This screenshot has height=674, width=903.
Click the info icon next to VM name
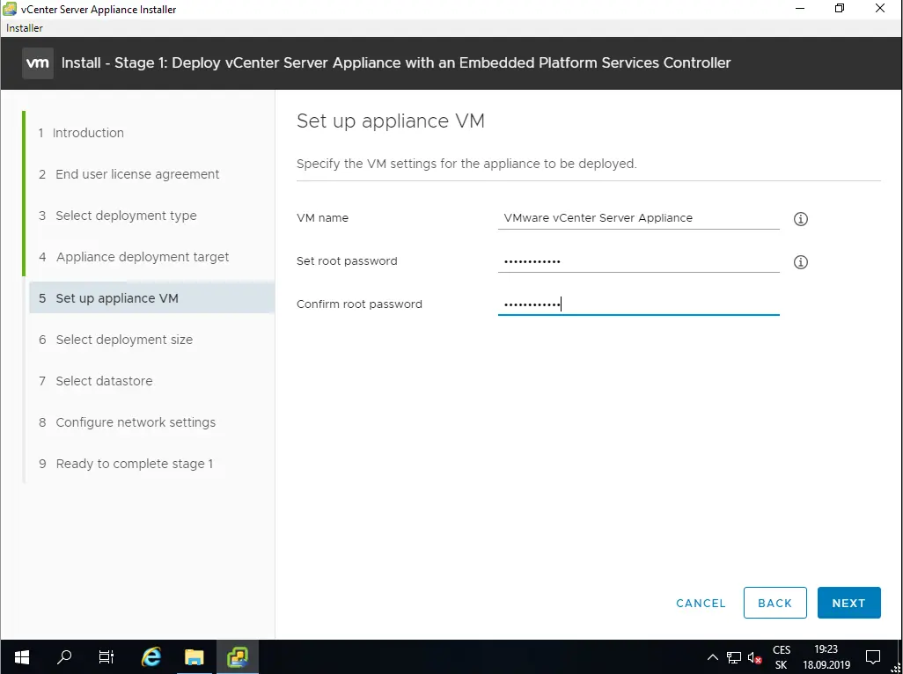[x=801, y=219]
